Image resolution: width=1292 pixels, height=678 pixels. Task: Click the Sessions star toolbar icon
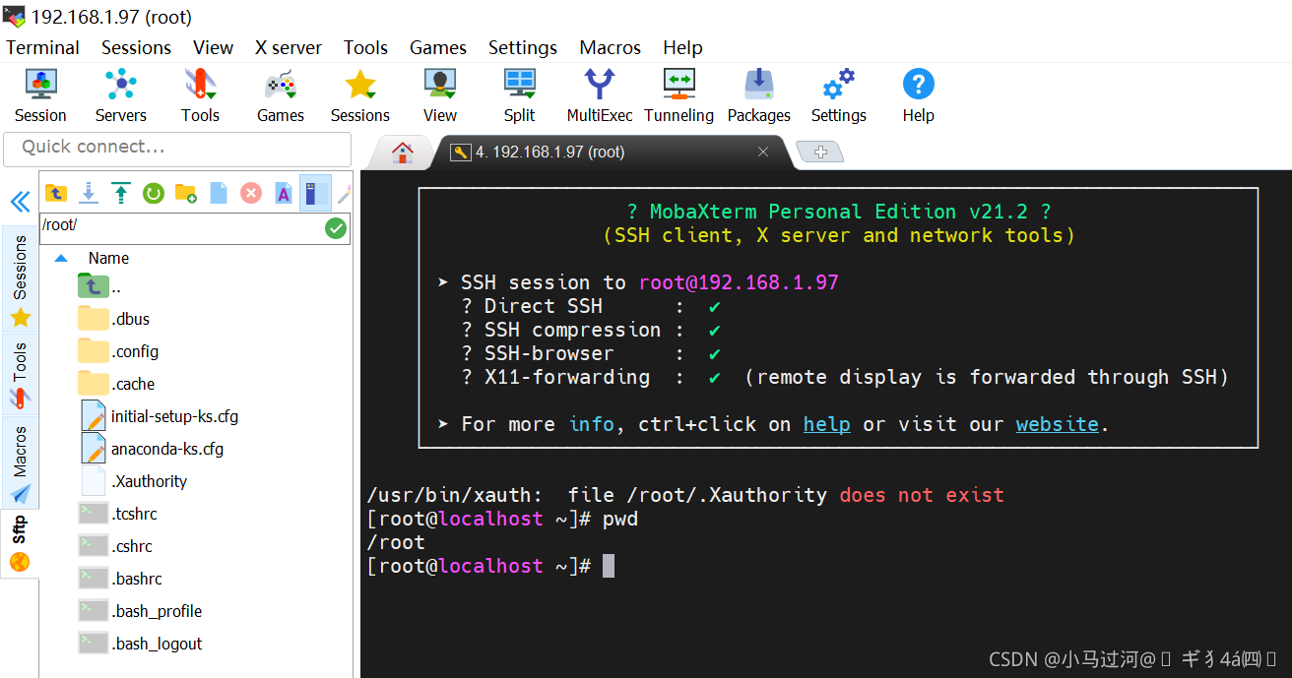[360, 95]
